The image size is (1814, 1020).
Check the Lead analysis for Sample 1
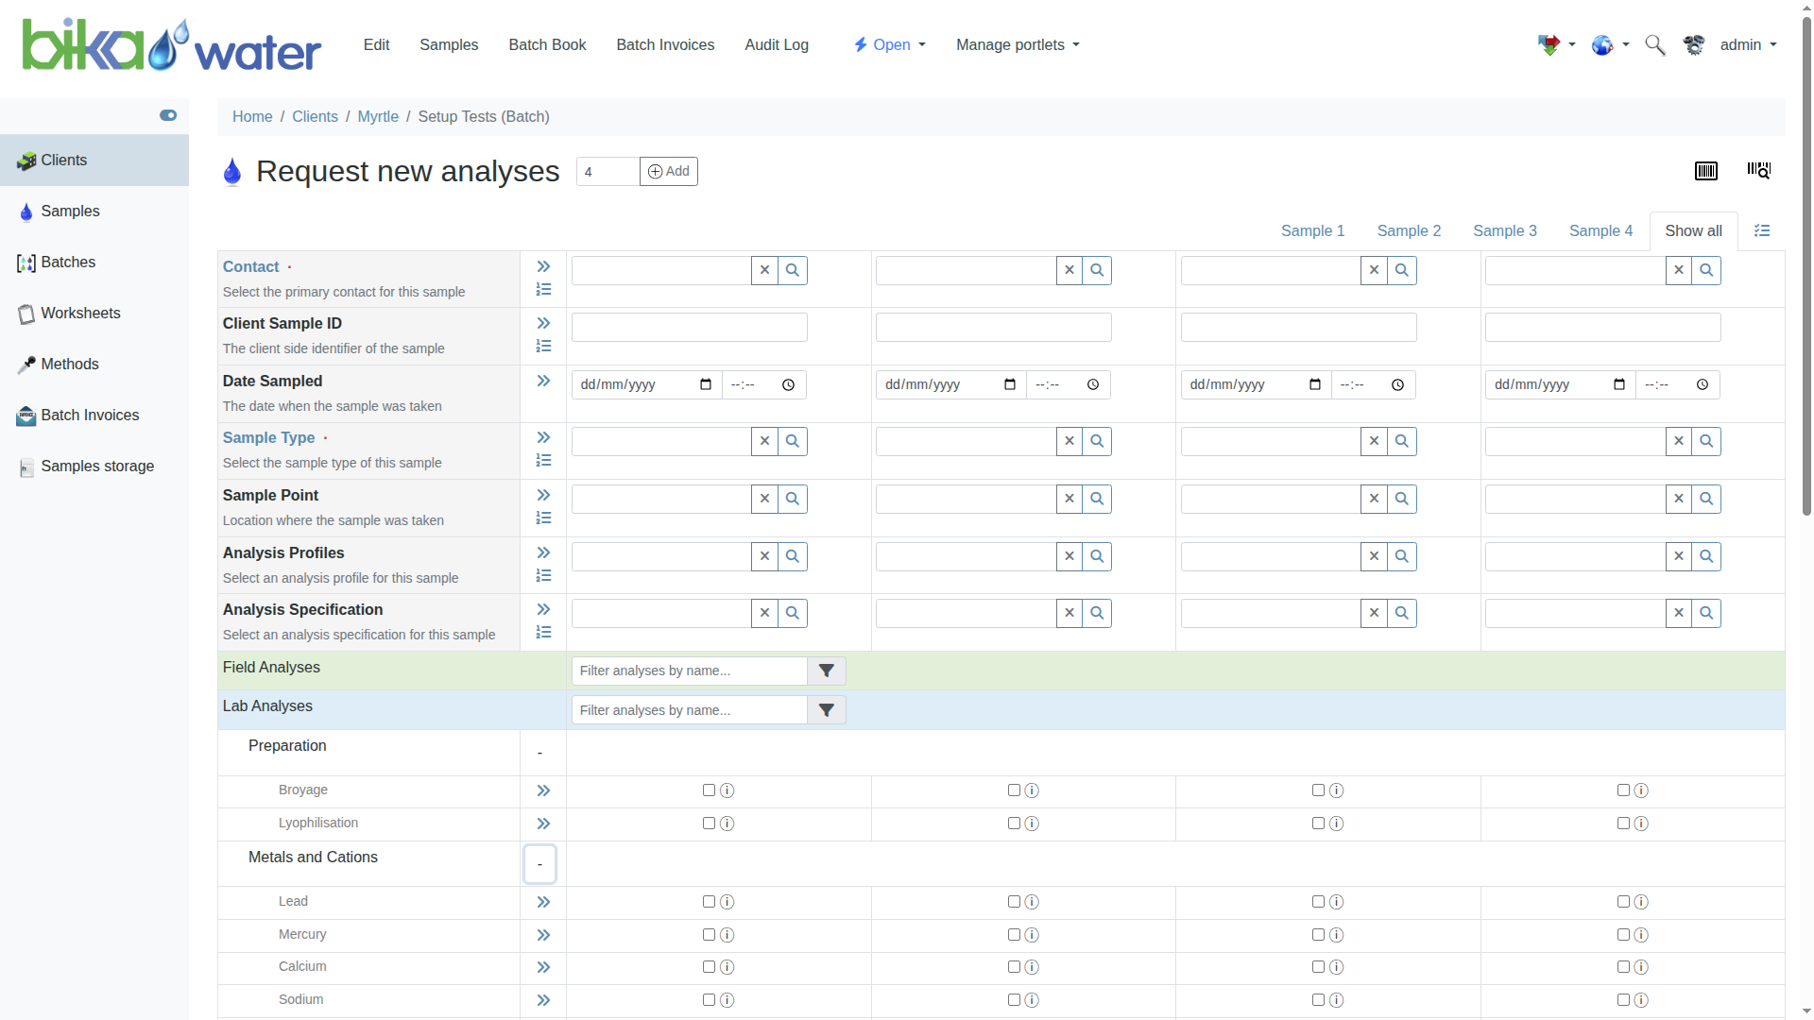click(709, 902)
